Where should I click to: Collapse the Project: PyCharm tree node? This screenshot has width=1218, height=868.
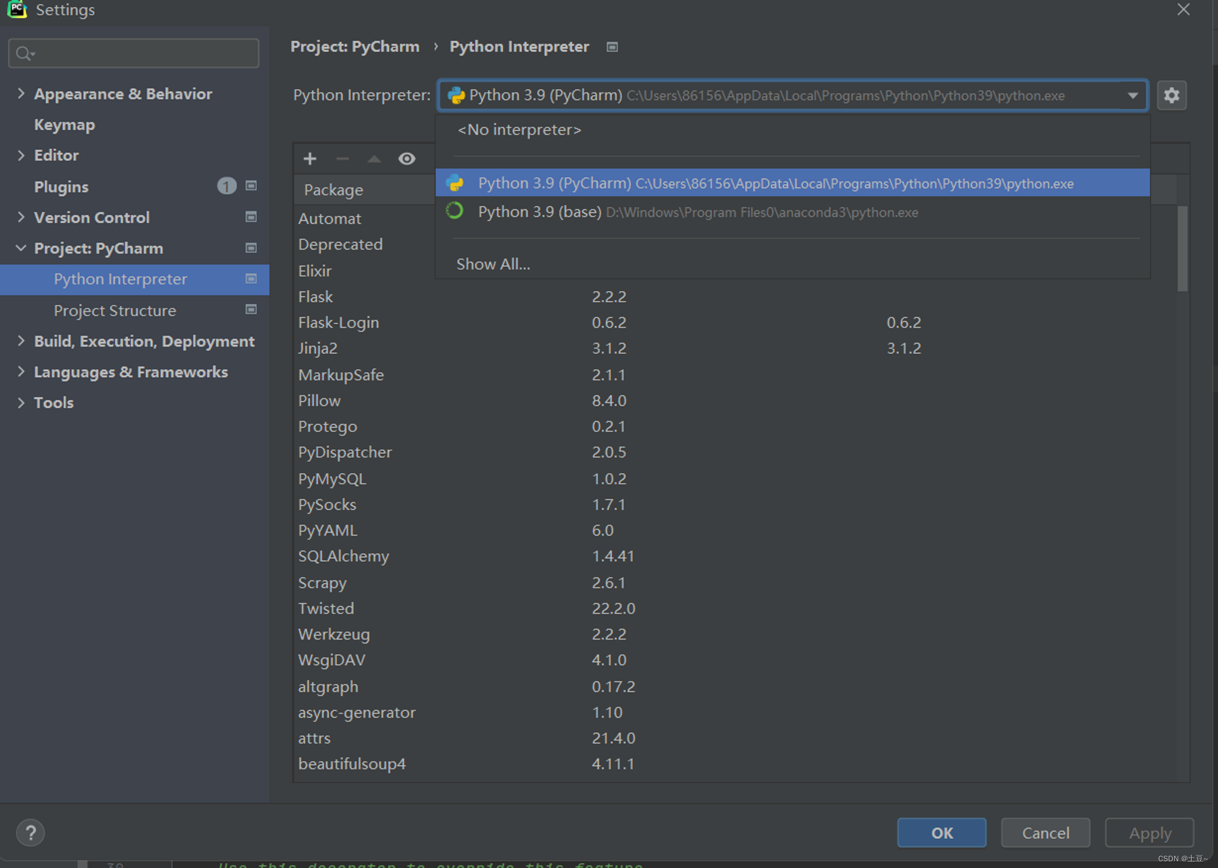pyautogui.click(x=21, y=248)
